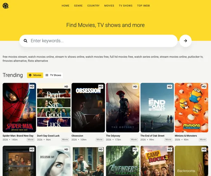The width and height of the screenshot is (211, 176).
Task: Open the Backrooms poster
Action: coord(192,161)
